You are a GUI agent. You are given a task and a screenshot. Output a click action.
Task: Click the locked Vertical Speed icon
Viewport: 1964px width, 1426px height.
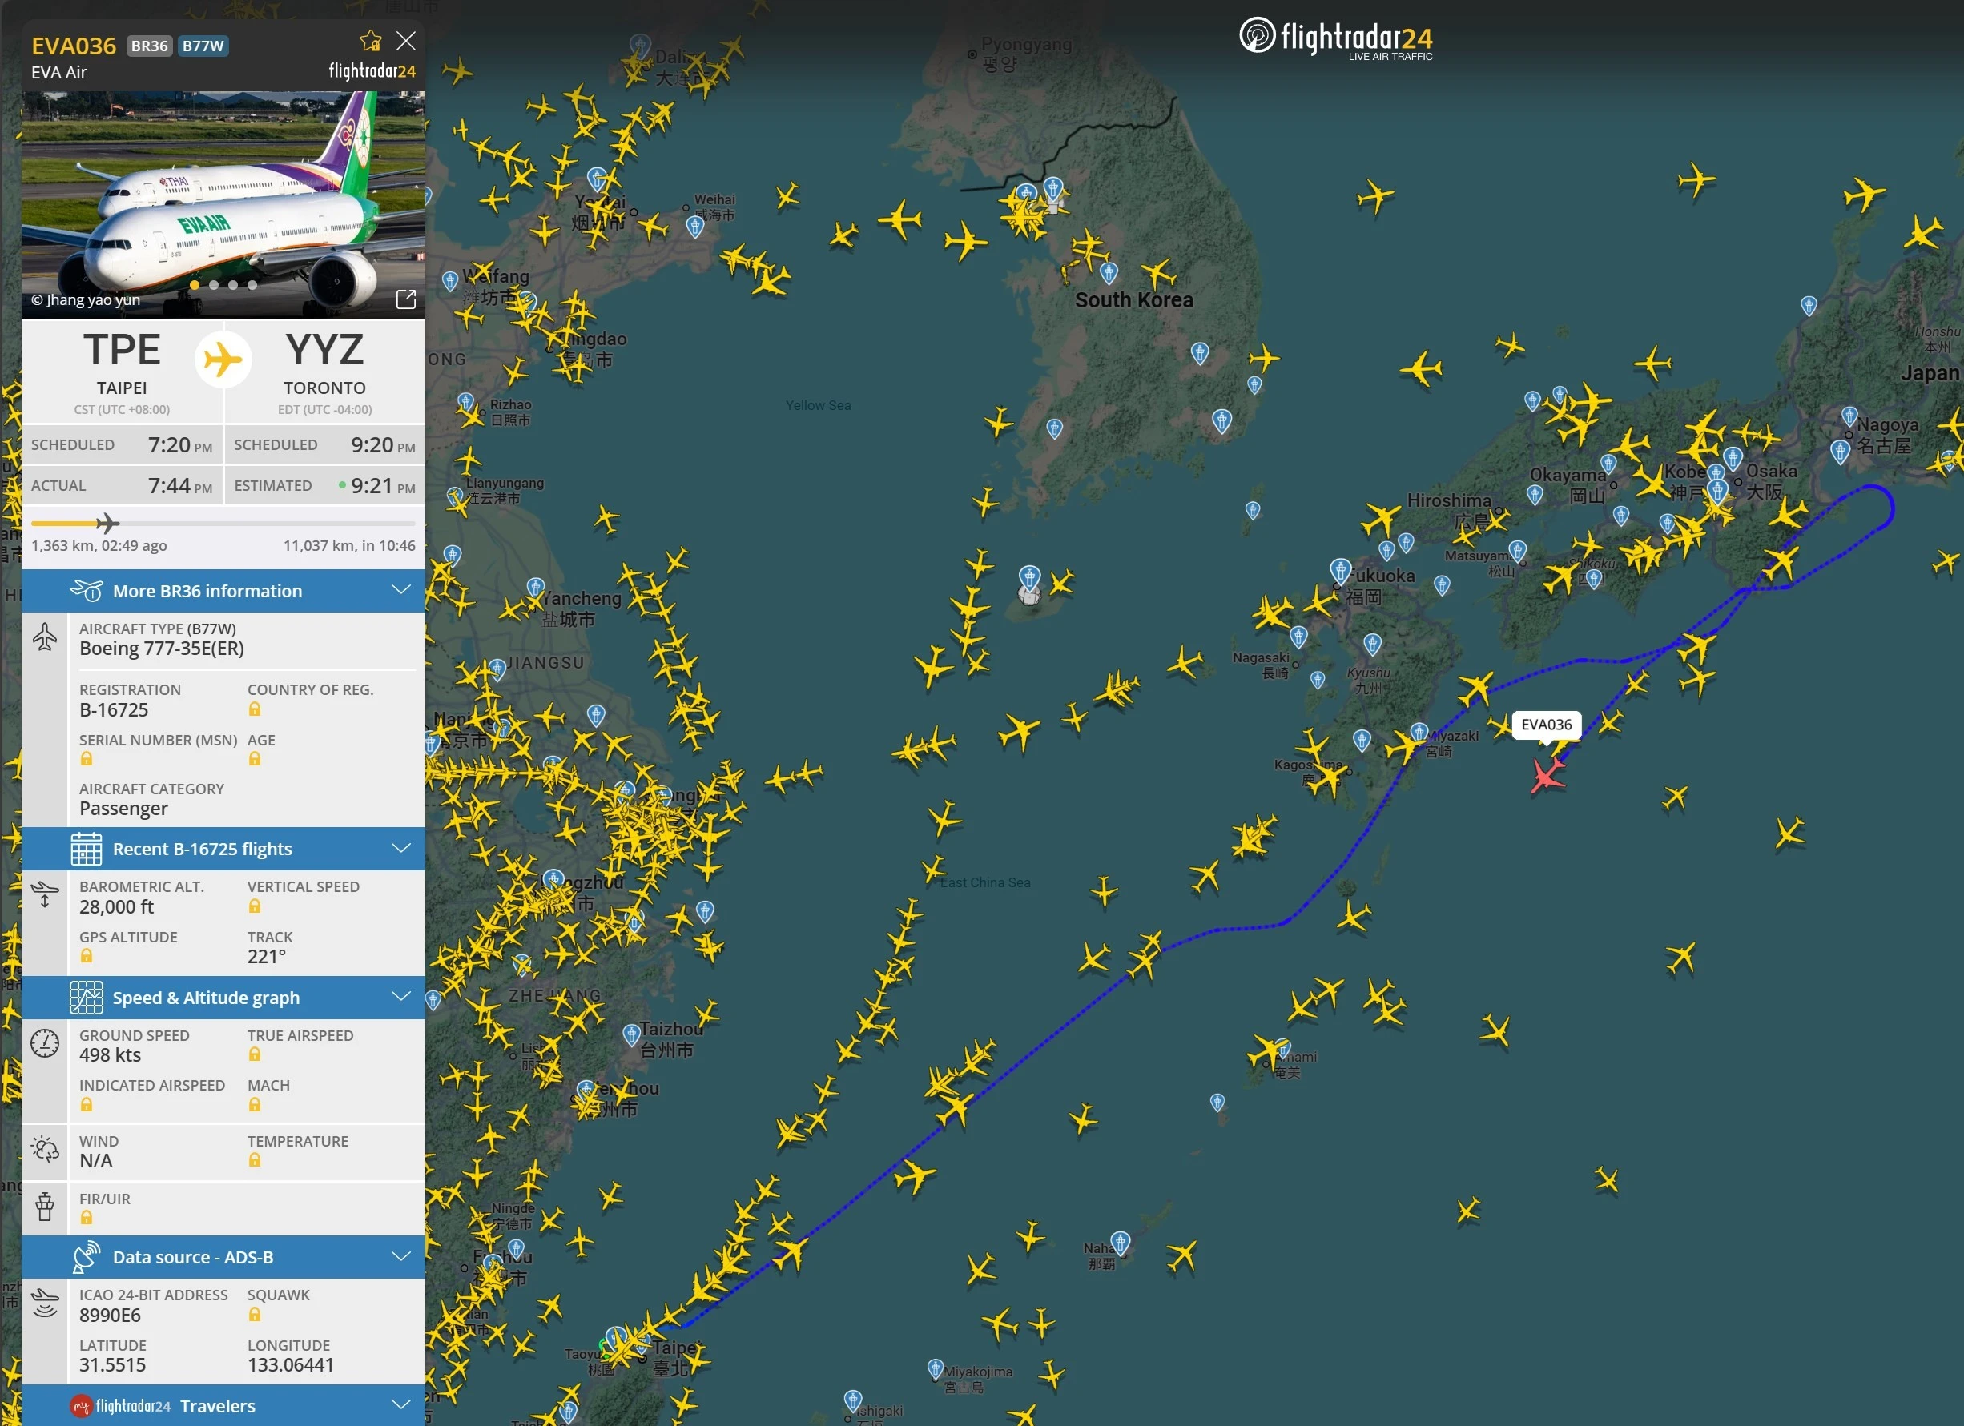pyautogui.click(x=255, y=906)
